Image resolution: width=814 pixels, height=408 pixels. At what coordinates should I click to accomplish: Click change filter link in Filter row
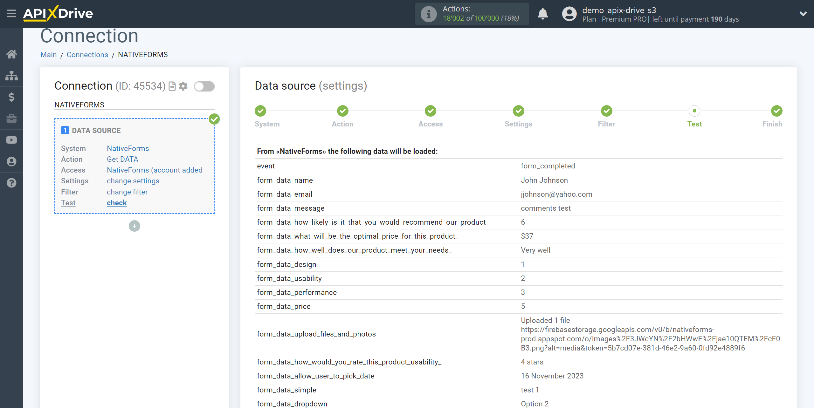click(x=127, y=192)
